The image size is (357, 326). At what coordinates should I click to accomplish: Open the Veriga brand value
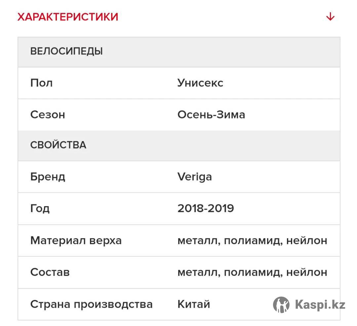tap(194, 177)
